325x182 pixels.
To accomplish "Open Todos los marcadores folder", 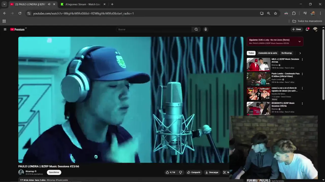I will 307,21.
